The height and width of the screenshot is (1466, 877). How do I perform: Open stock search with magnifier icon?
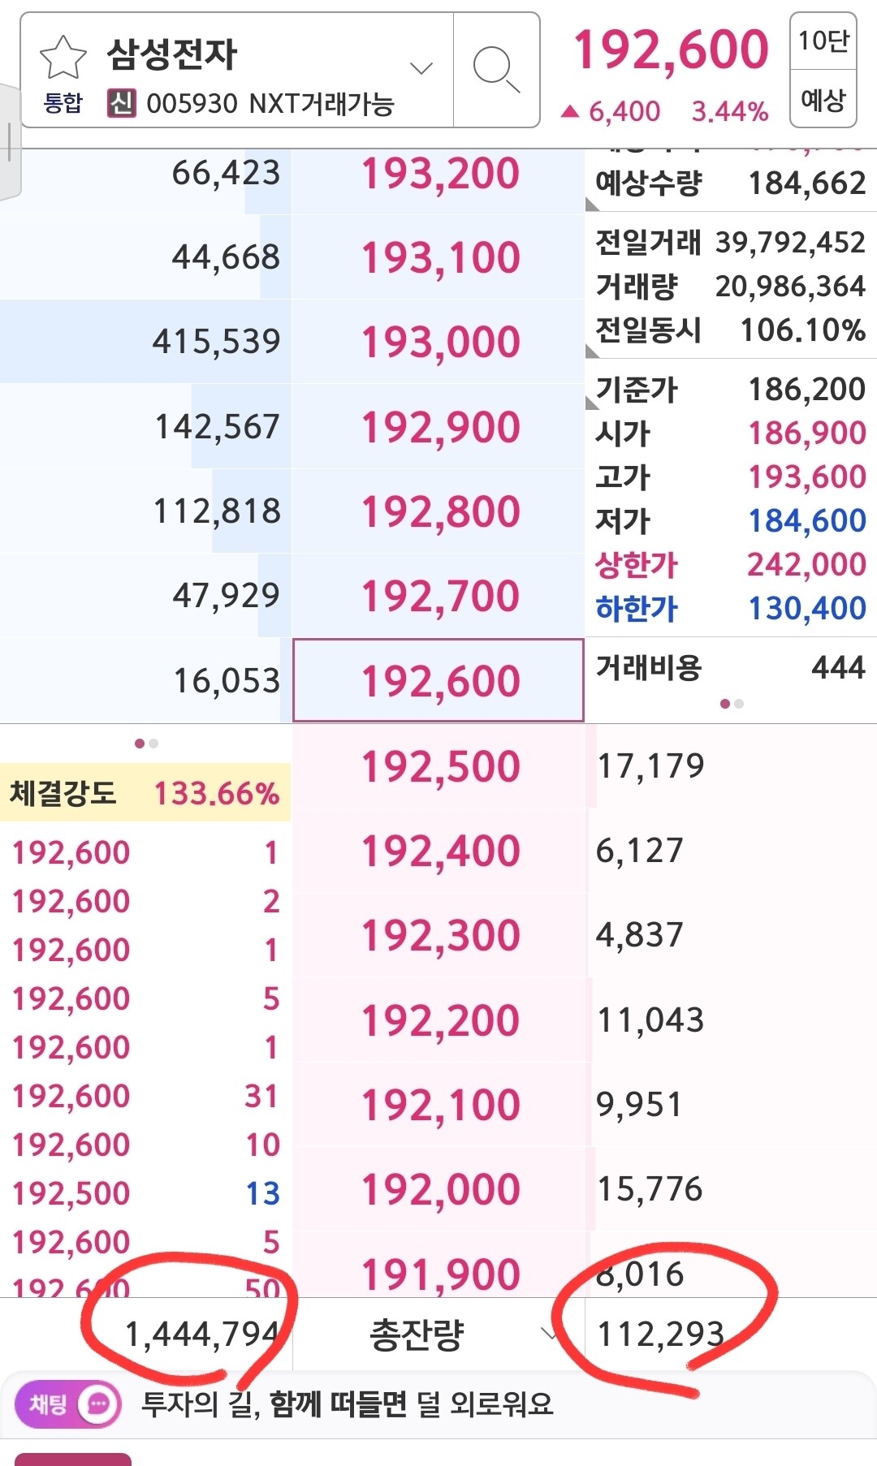coord(495,69)
